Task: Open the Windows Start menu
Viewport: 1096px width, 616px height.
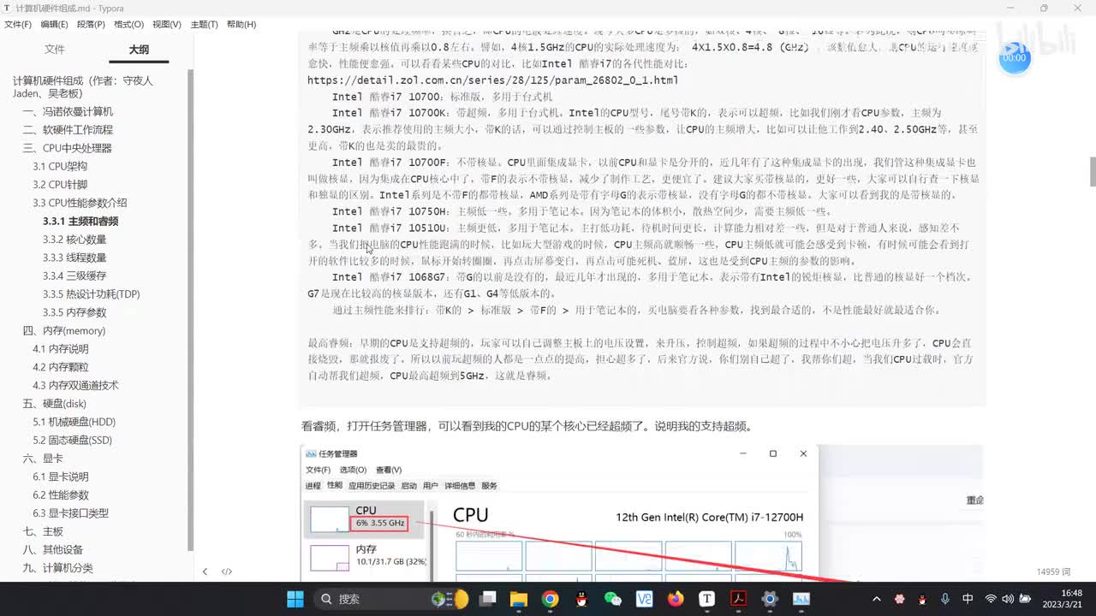Action: click(x=295, y=599)
